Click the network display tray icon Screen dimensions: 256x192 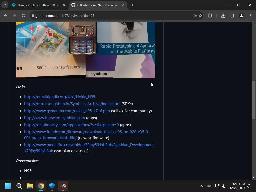coord(217,186)
